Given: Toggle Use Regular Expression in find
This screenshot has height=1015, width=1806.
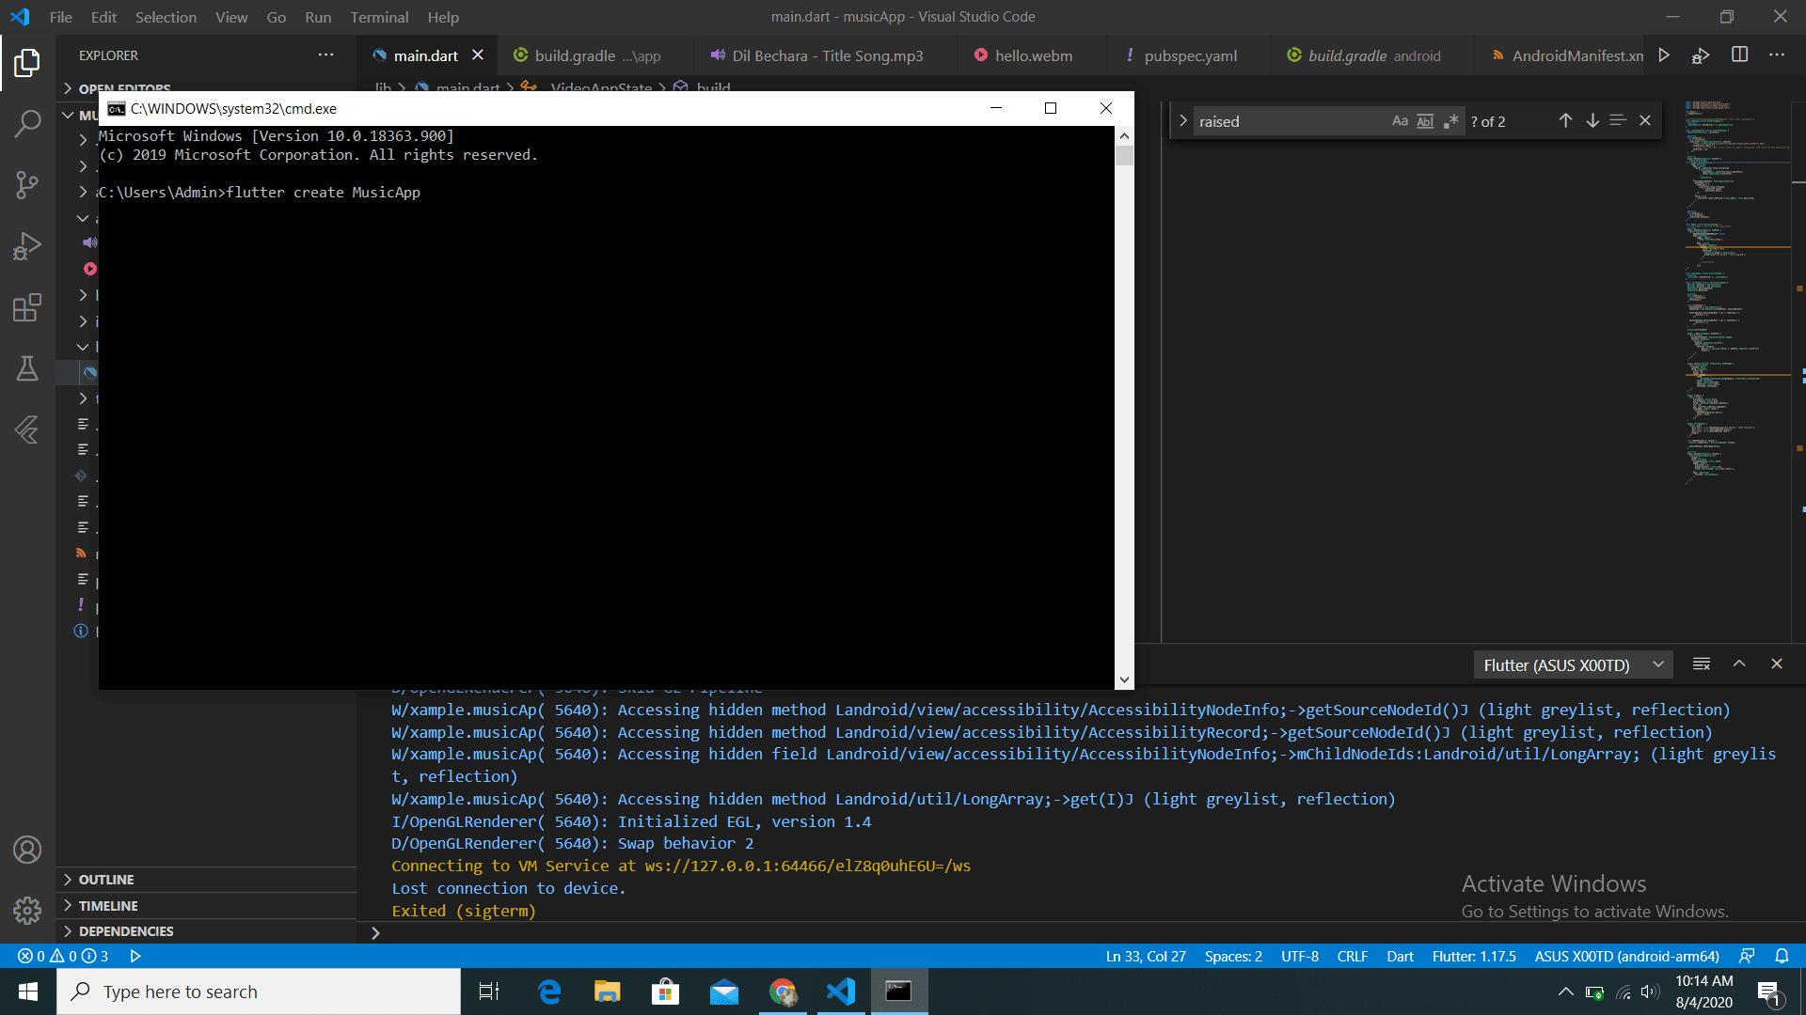Looking at the screenshot, I should [1450, 121].
